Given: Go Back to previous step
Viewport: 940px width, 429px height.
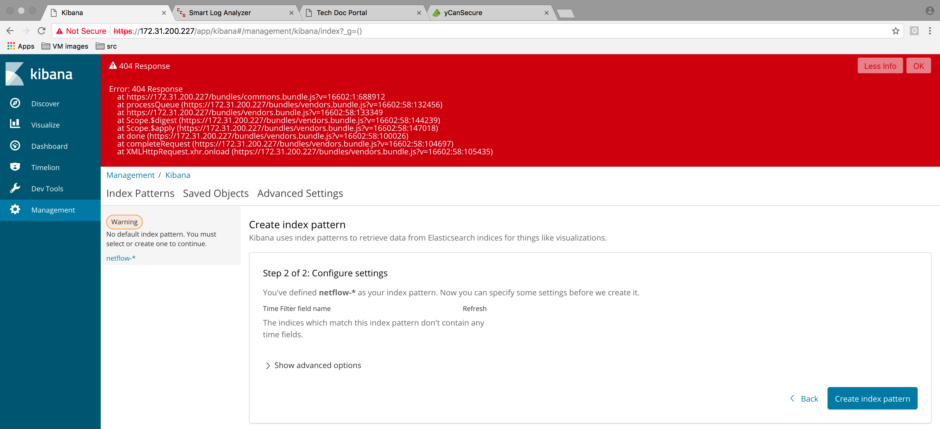Looking at the screenshot, I should coord(804,398).
